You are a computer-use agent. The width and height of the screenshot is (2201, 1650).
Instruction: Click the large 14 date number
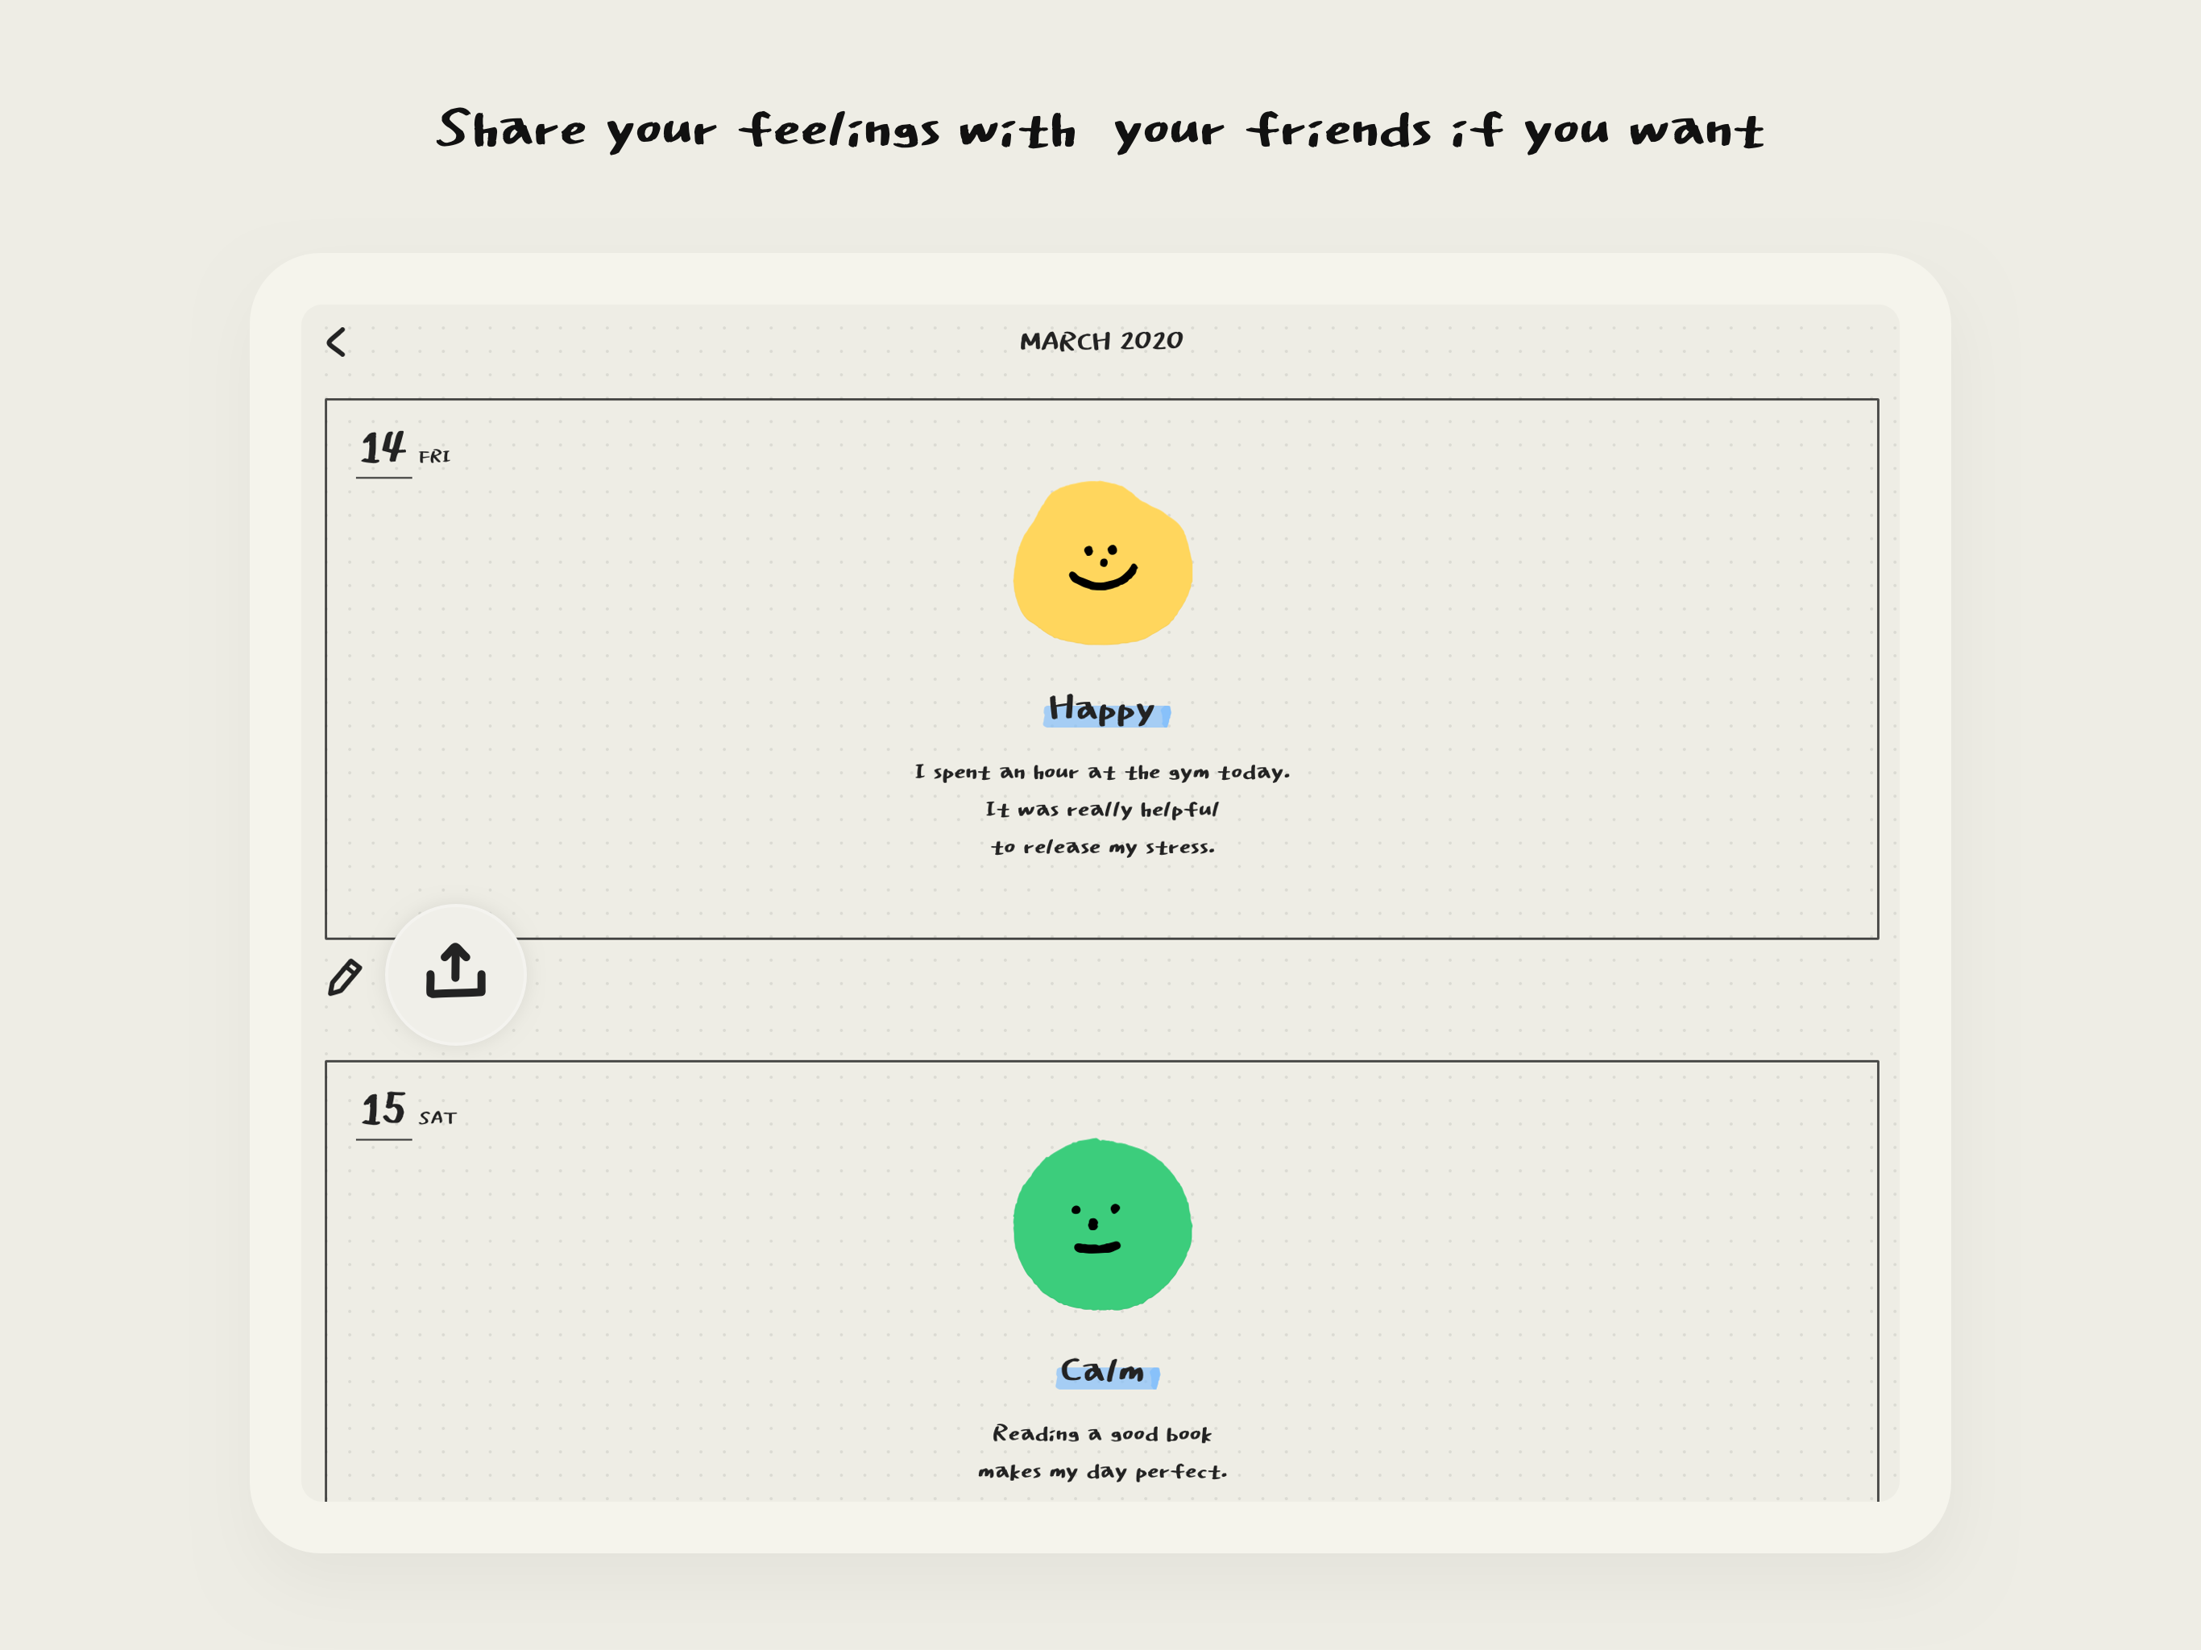pyautogui.click(x=383, y=448)
